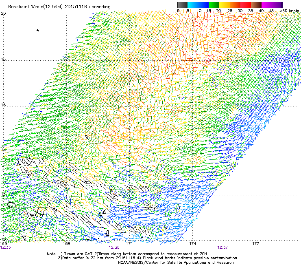Click the longitude label 168

[x=67, y=244]
